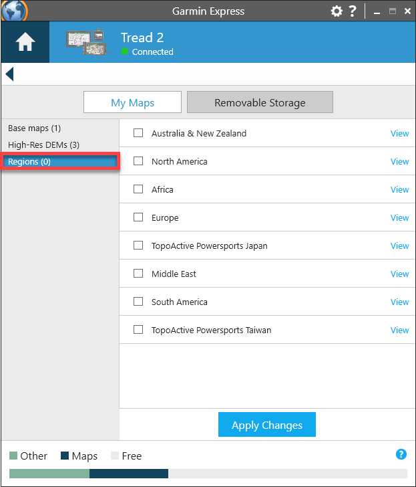Click the Tread 2 device name
This screenshot has height=487, width=416.
point(142,37)
